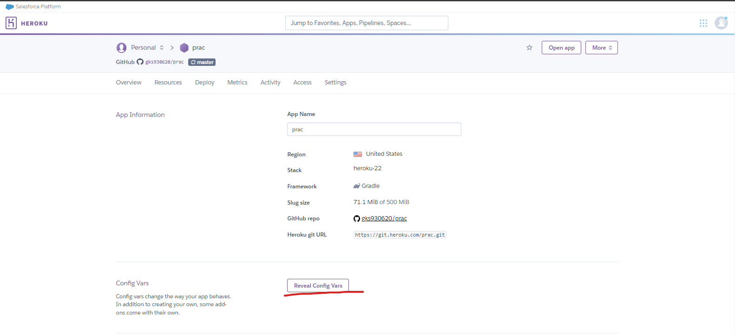735x334 pixels.
Task: Favorite the app with the star icon
Action: tap(529, 47)
